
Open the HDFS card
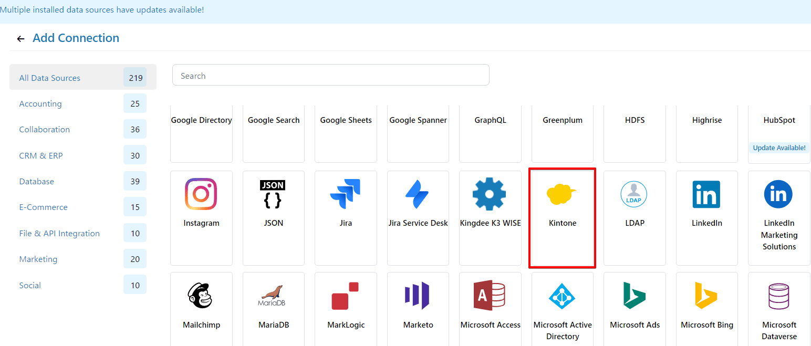[635, 134]
